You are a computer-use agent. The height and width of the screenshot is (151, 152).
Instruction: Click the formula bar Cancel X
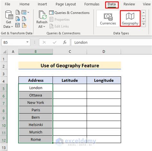pyautogui.click(x=44, y=42)
